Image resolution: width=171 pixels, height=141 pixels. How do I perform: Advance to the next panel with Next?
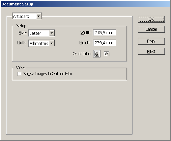click(x=151, y=51)
